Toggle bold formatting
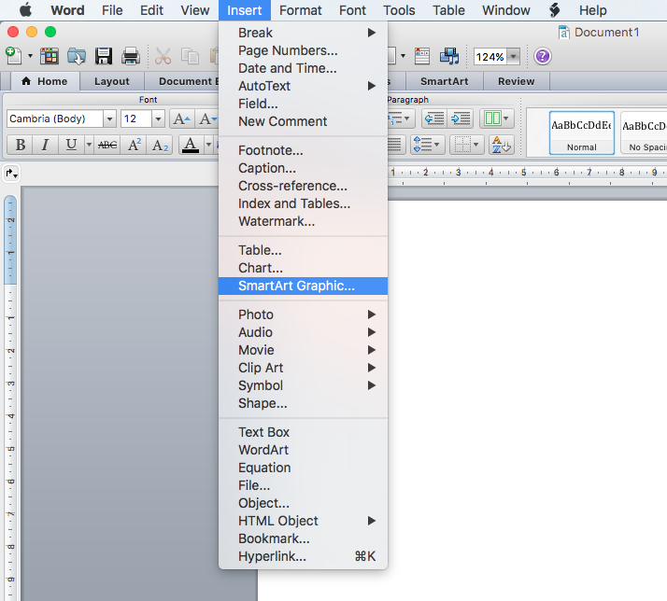This screenshot has width=667, height=601. (19, 145)
